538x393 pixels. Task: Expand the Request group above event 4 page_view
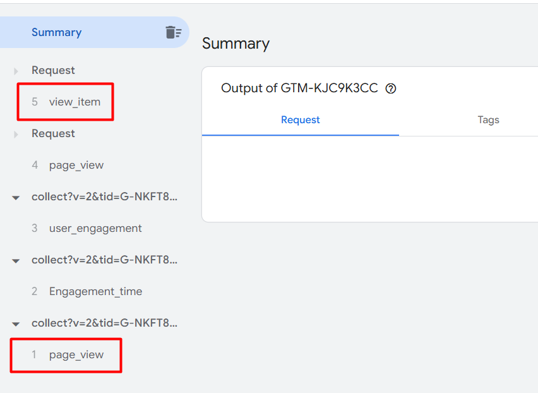pos(16,134)
